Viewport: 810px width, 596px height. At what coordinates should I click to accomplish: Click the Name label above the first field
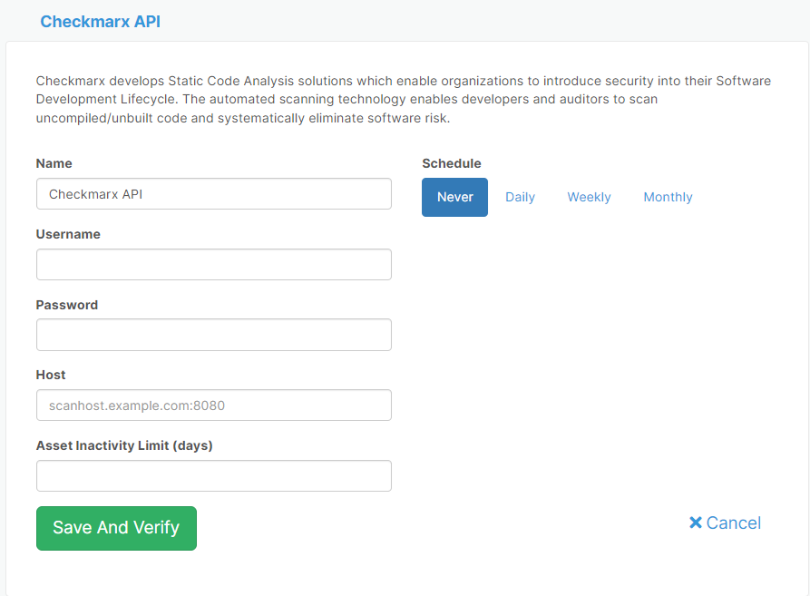point(54,163)
